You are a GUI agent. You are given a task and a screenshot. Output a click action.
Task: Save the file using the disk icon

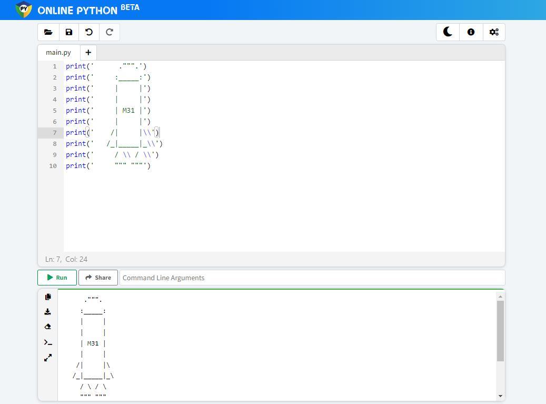coord(68,32)
